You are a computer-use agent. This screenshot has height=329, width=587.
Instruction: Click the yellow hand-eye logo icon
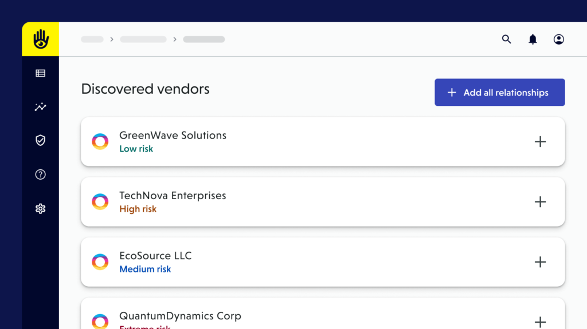pos(41,39)
